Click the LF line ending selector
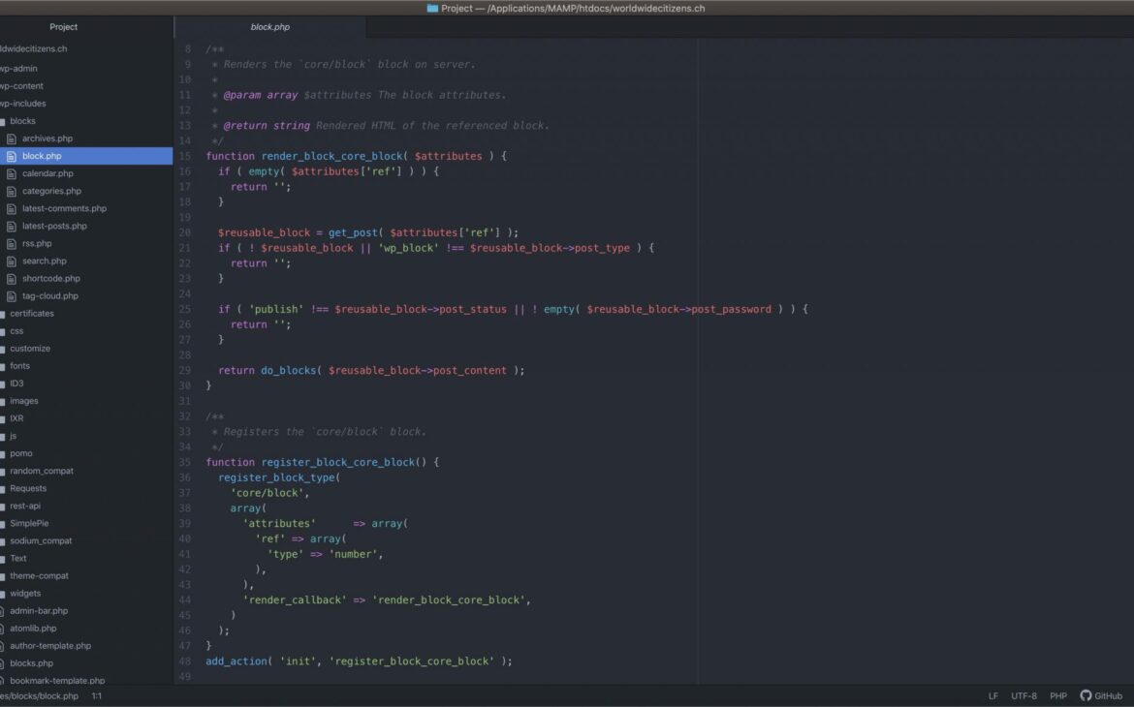The width and height of the screenshot is (1134, 707). tap(992, 695)
